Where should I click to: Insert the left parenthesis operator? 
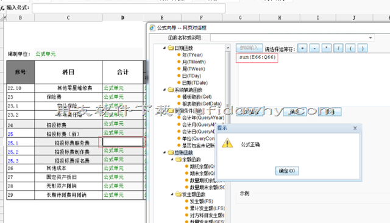click(x=350, y=48)
